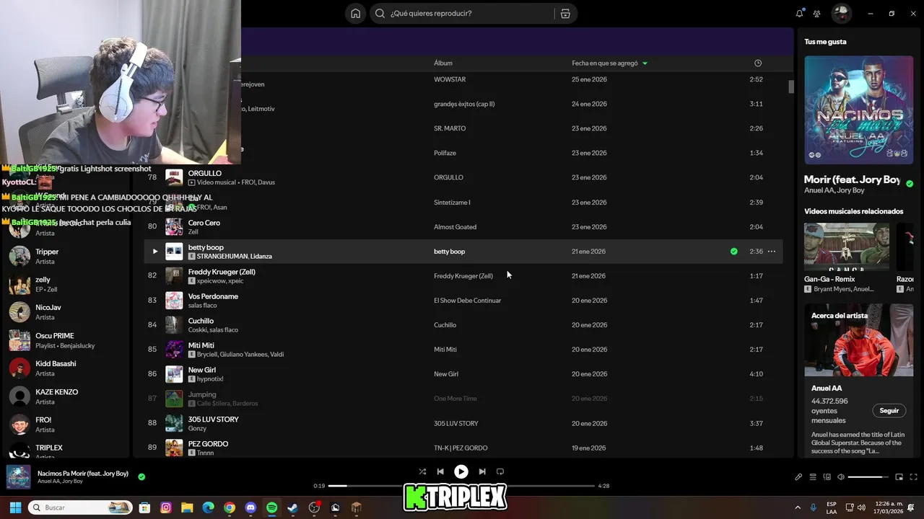Show hidden system tray icons

[x=798, y=507]
